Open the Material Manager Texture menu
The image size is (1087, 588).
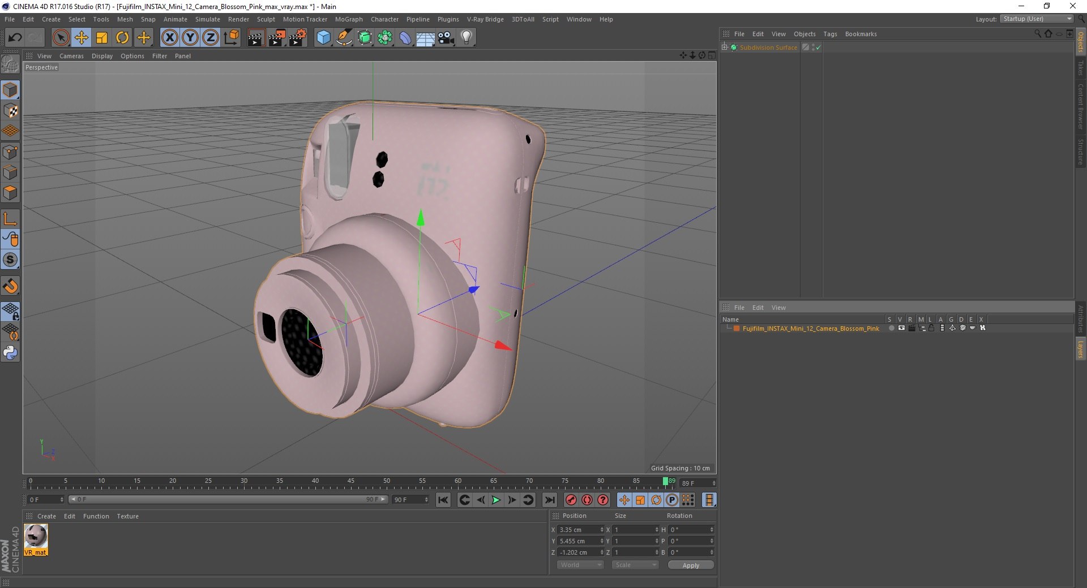(127, 516)
